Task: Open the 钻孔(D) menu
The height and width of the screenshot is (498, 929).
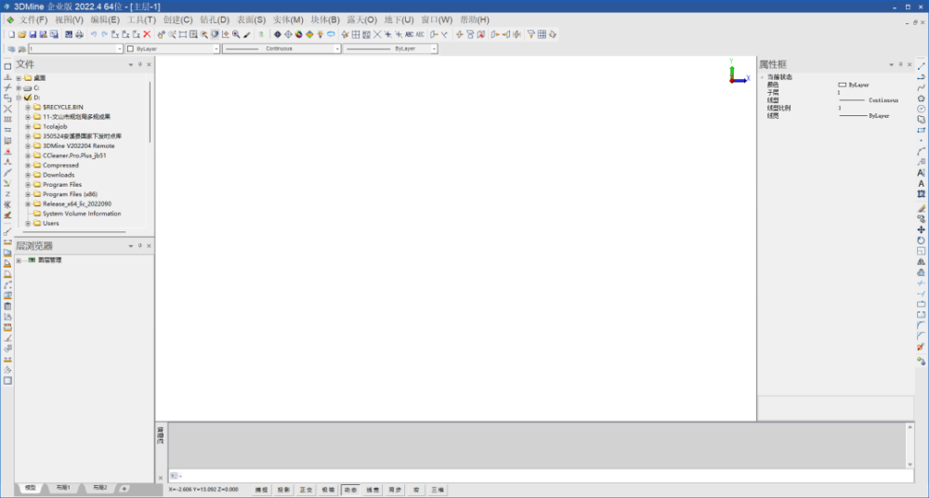Action: [214, 20]
